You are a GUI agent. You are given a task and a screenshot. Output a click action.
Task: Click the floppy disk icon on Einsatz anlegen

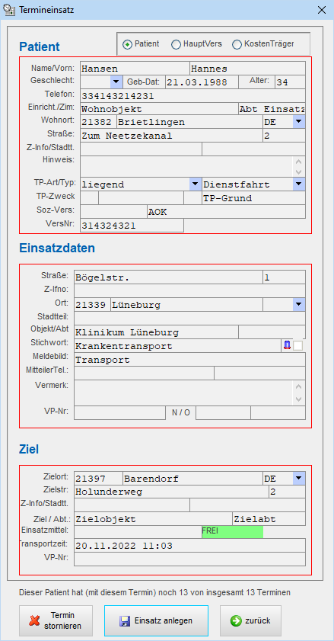coord(125,621)
